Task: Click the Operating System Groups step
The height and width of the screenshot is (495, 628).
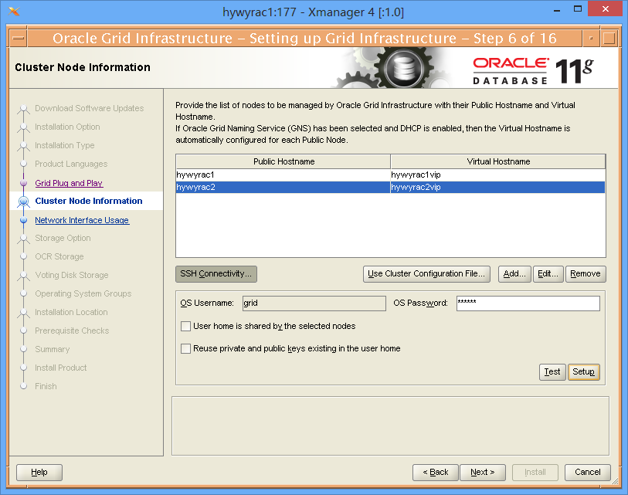Action: [83, 293]
